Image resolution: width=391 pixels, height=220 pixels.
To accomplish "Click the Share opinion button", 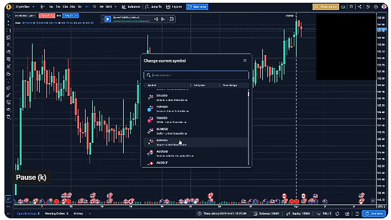I will (326, 7).
